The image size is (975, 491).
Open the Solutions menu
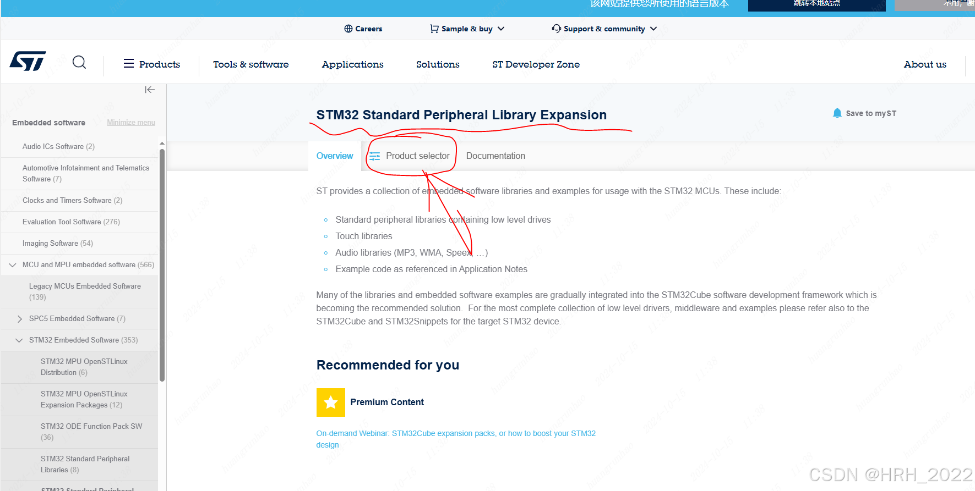coord(438,64)
